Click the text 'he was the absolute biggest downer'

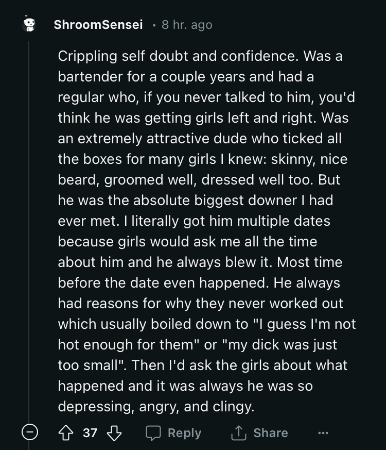point(178,201)
